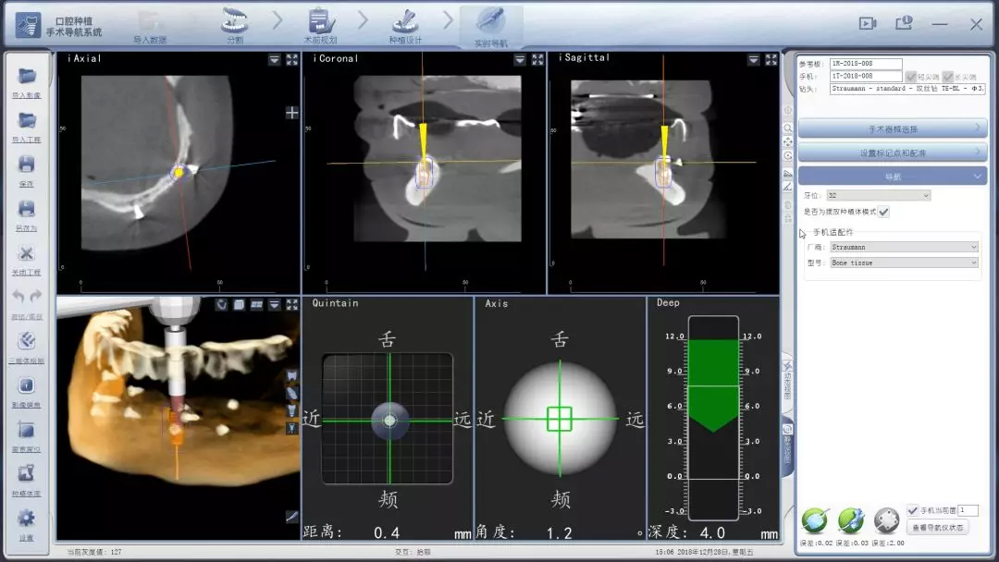Toggle 是否为摆放种植体模式 checkbox
The image size is (999, 562).
pos(883,212)
